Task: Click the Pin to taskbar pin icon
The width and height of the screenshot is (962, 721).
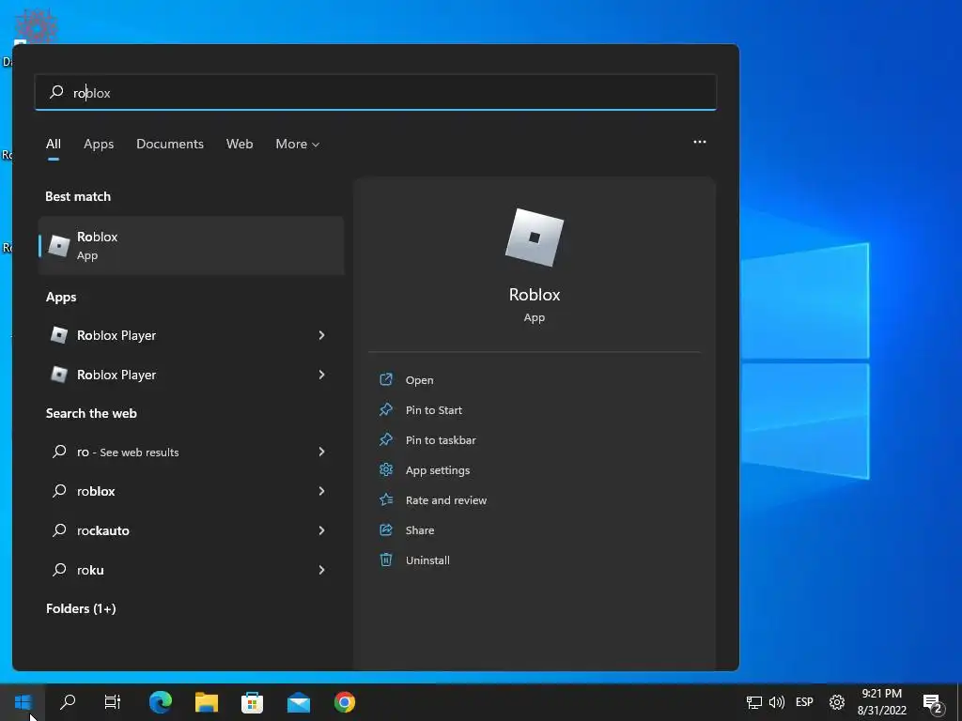Action: [386, 439]
